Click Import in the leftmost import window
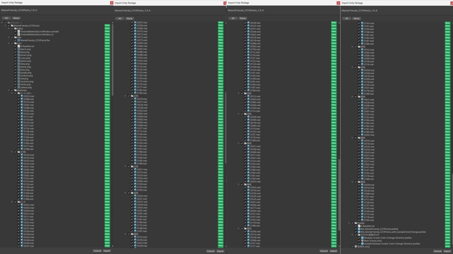Image resolution: width=453 pixels, height=254 pixels. 107,251
